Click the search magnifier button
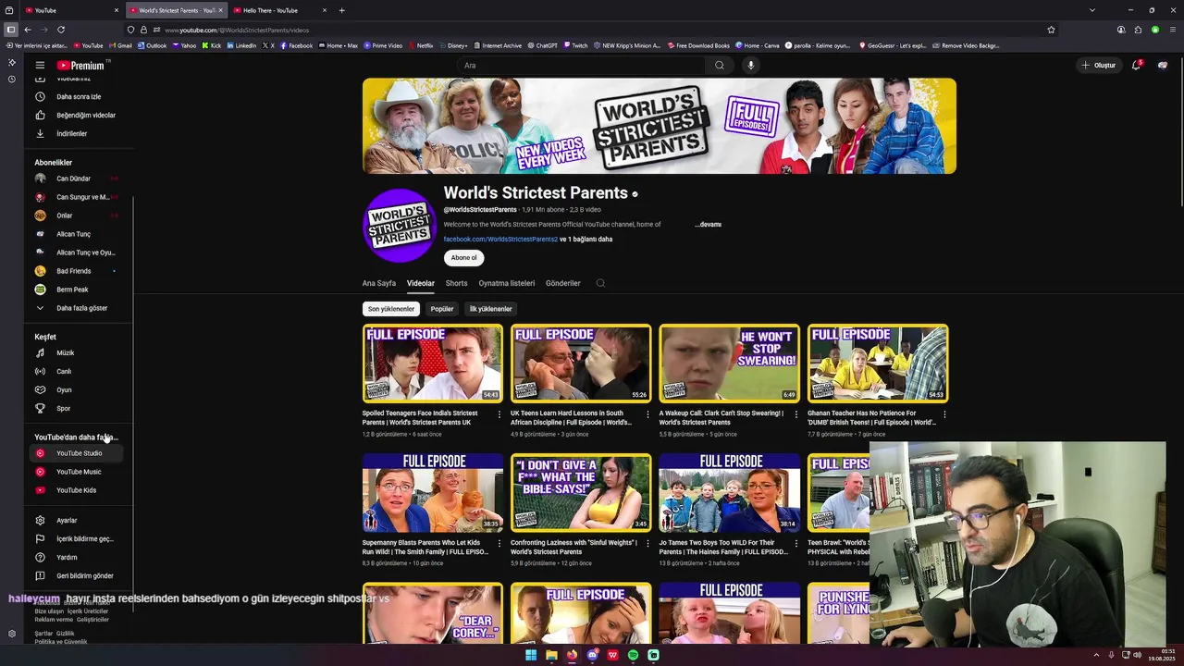1184x666 pixels. click(720, 66)
